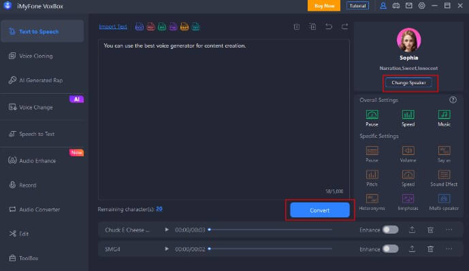Open the Say as setting

point(444,154)
